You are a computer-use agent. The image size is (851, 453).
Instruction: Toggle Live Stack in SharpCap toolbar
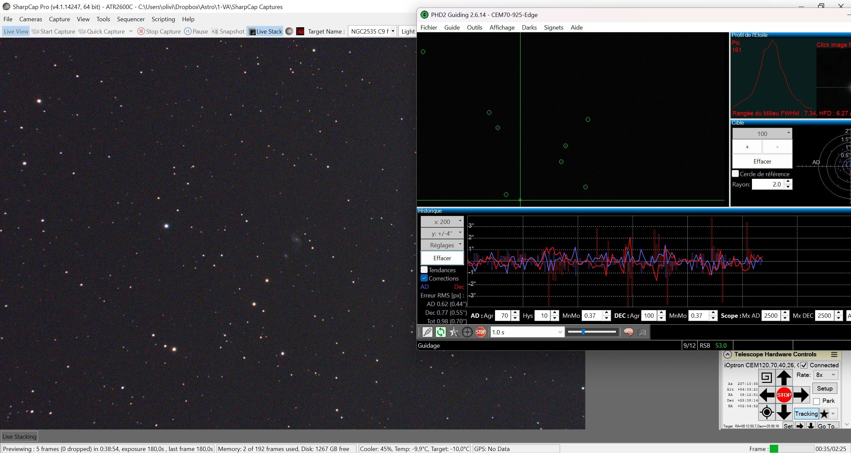click(x=265, y=31)
